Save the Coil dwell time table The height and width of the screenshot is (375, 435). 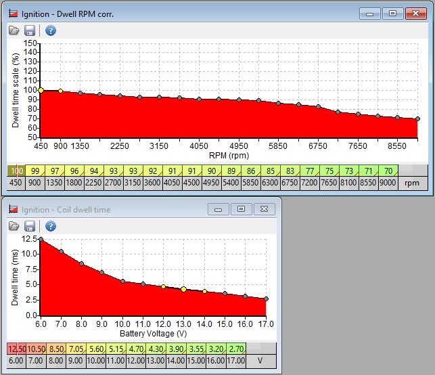pyautogui.click(x=30, y=225)
